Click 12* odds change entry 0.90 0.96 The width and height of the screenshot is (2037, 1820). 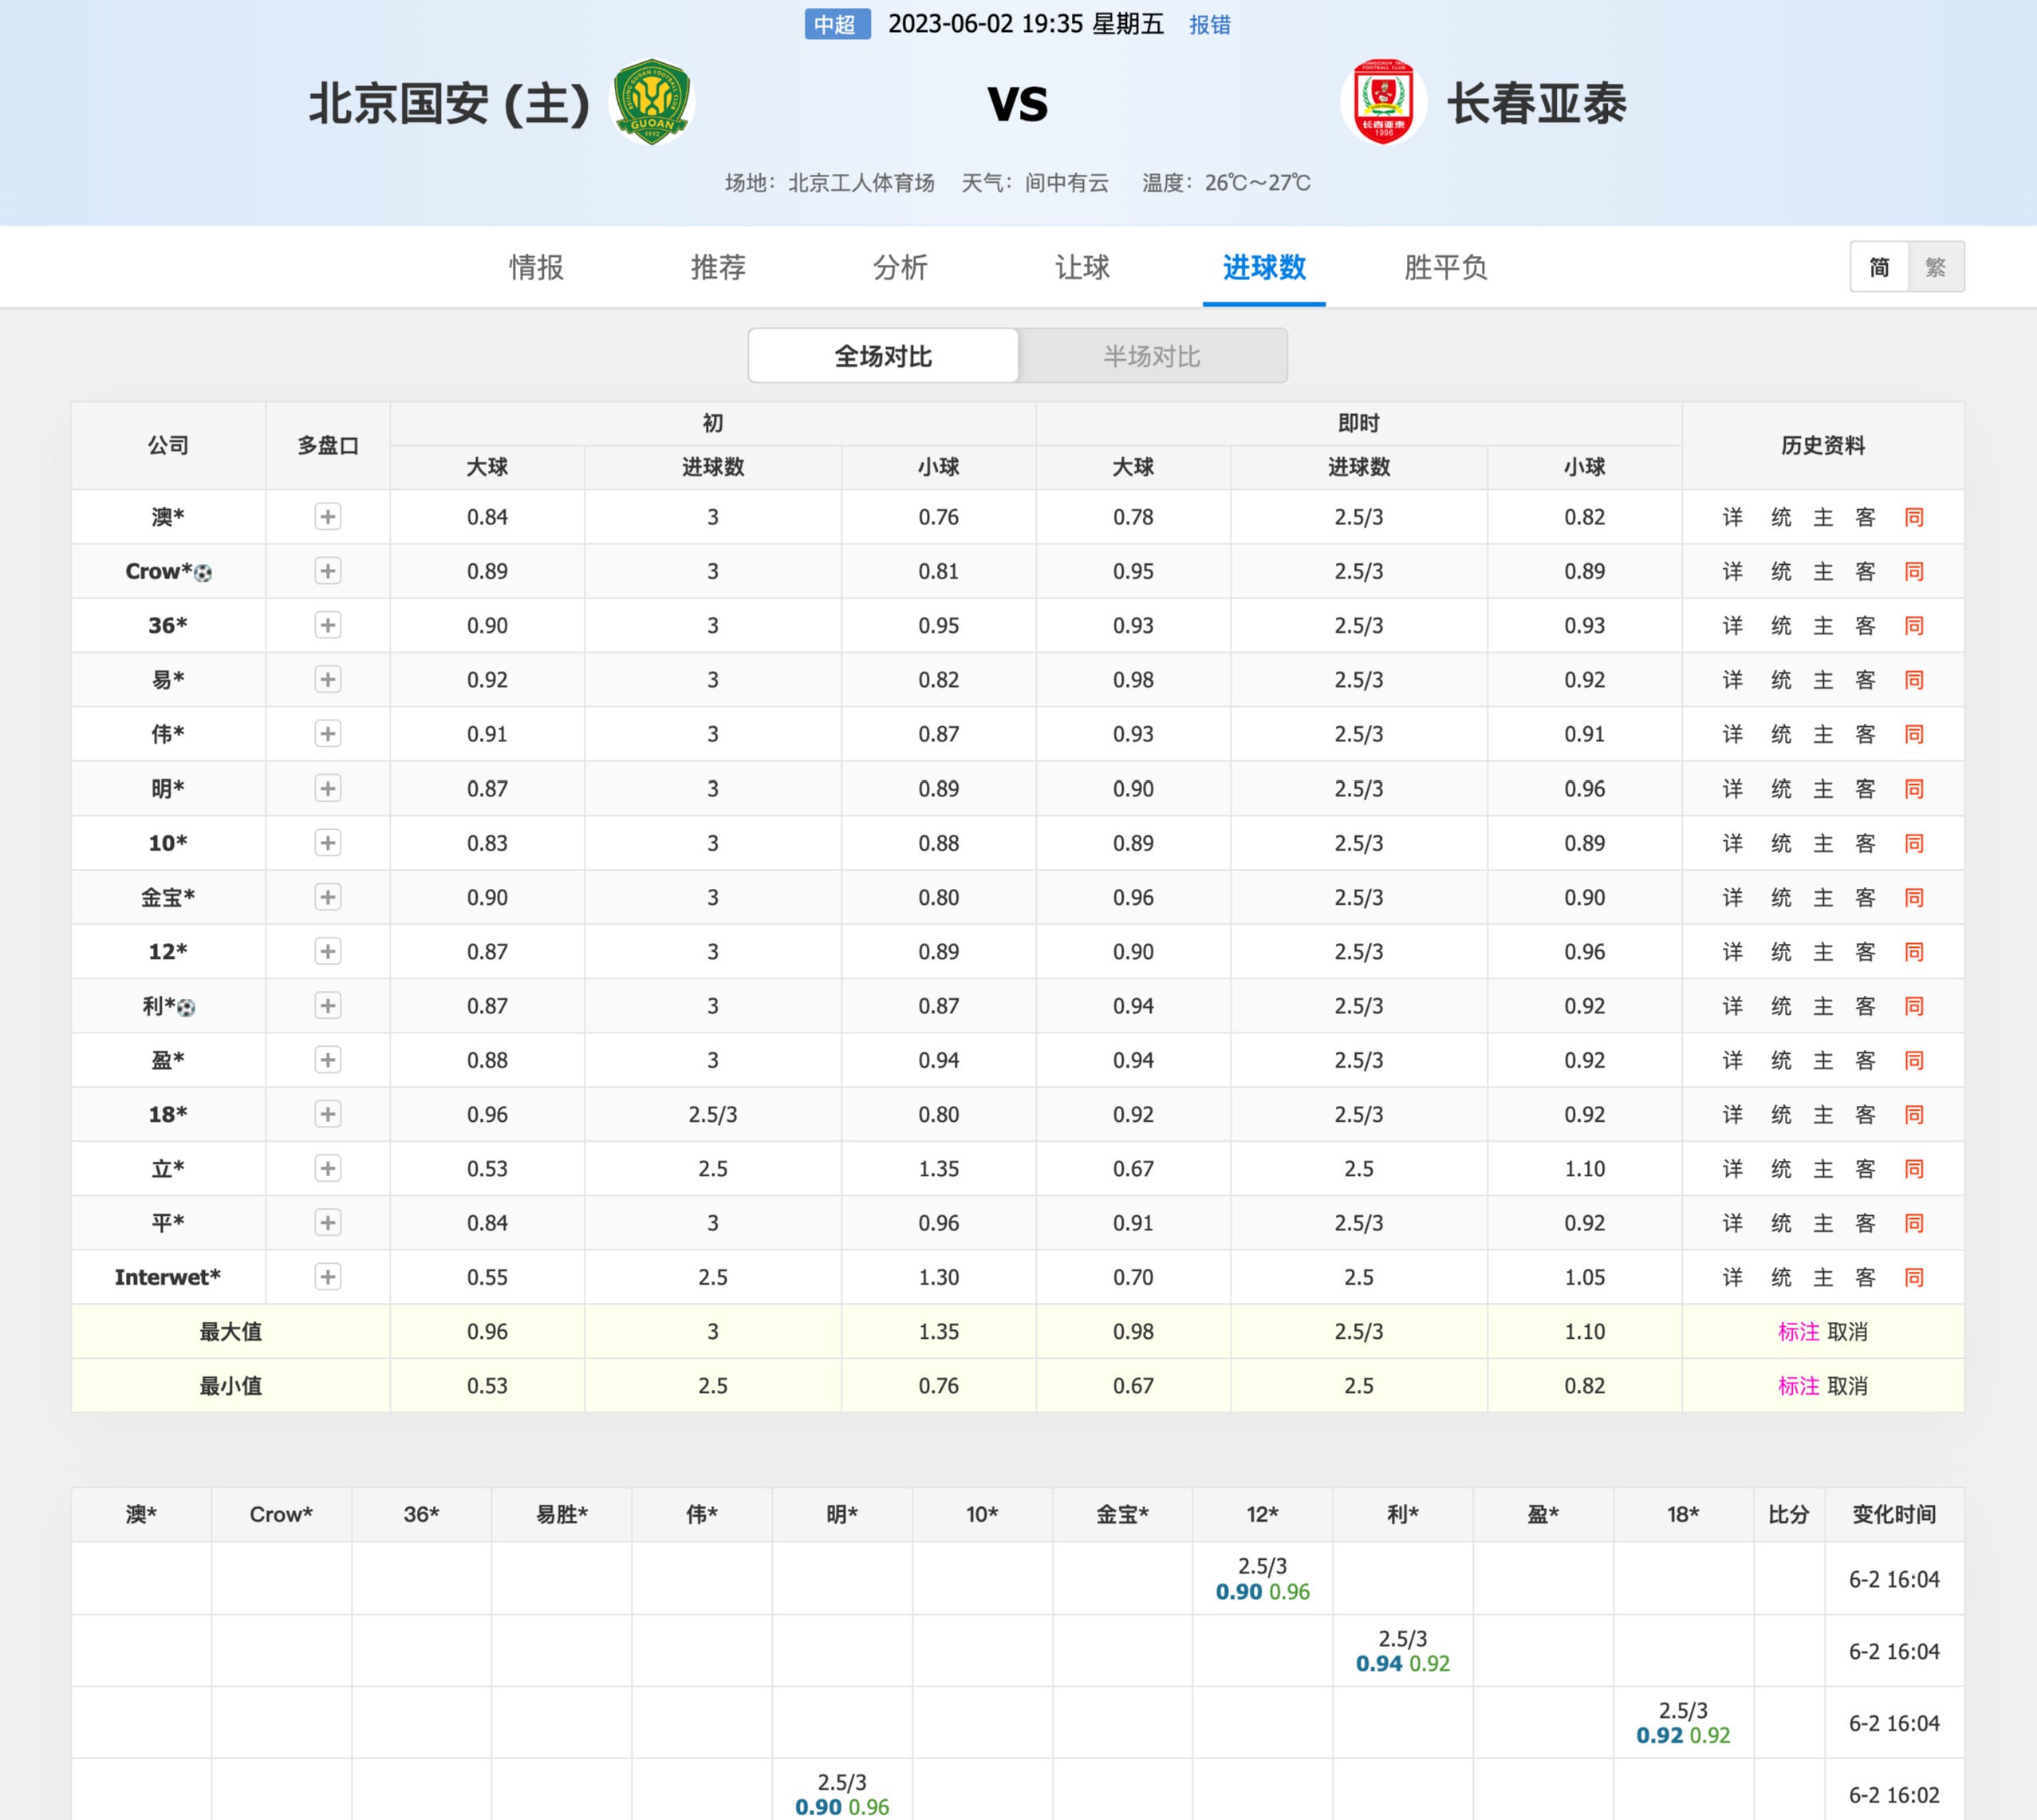pos(1263,1591)
